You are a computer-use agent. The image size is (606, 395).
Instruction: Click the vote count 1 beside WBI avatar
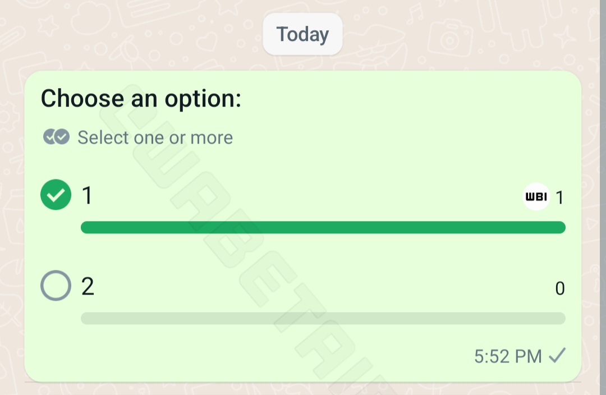pyautogui.click(x=559, y=197)
